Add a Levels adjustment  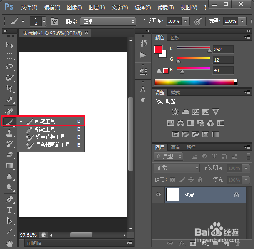tap(185, 112)
